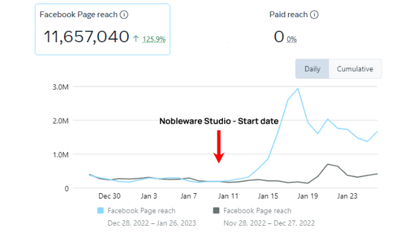Click the Jan 11 label on the x-axis
Screen dimensions: 415x237
click(228, 196)
